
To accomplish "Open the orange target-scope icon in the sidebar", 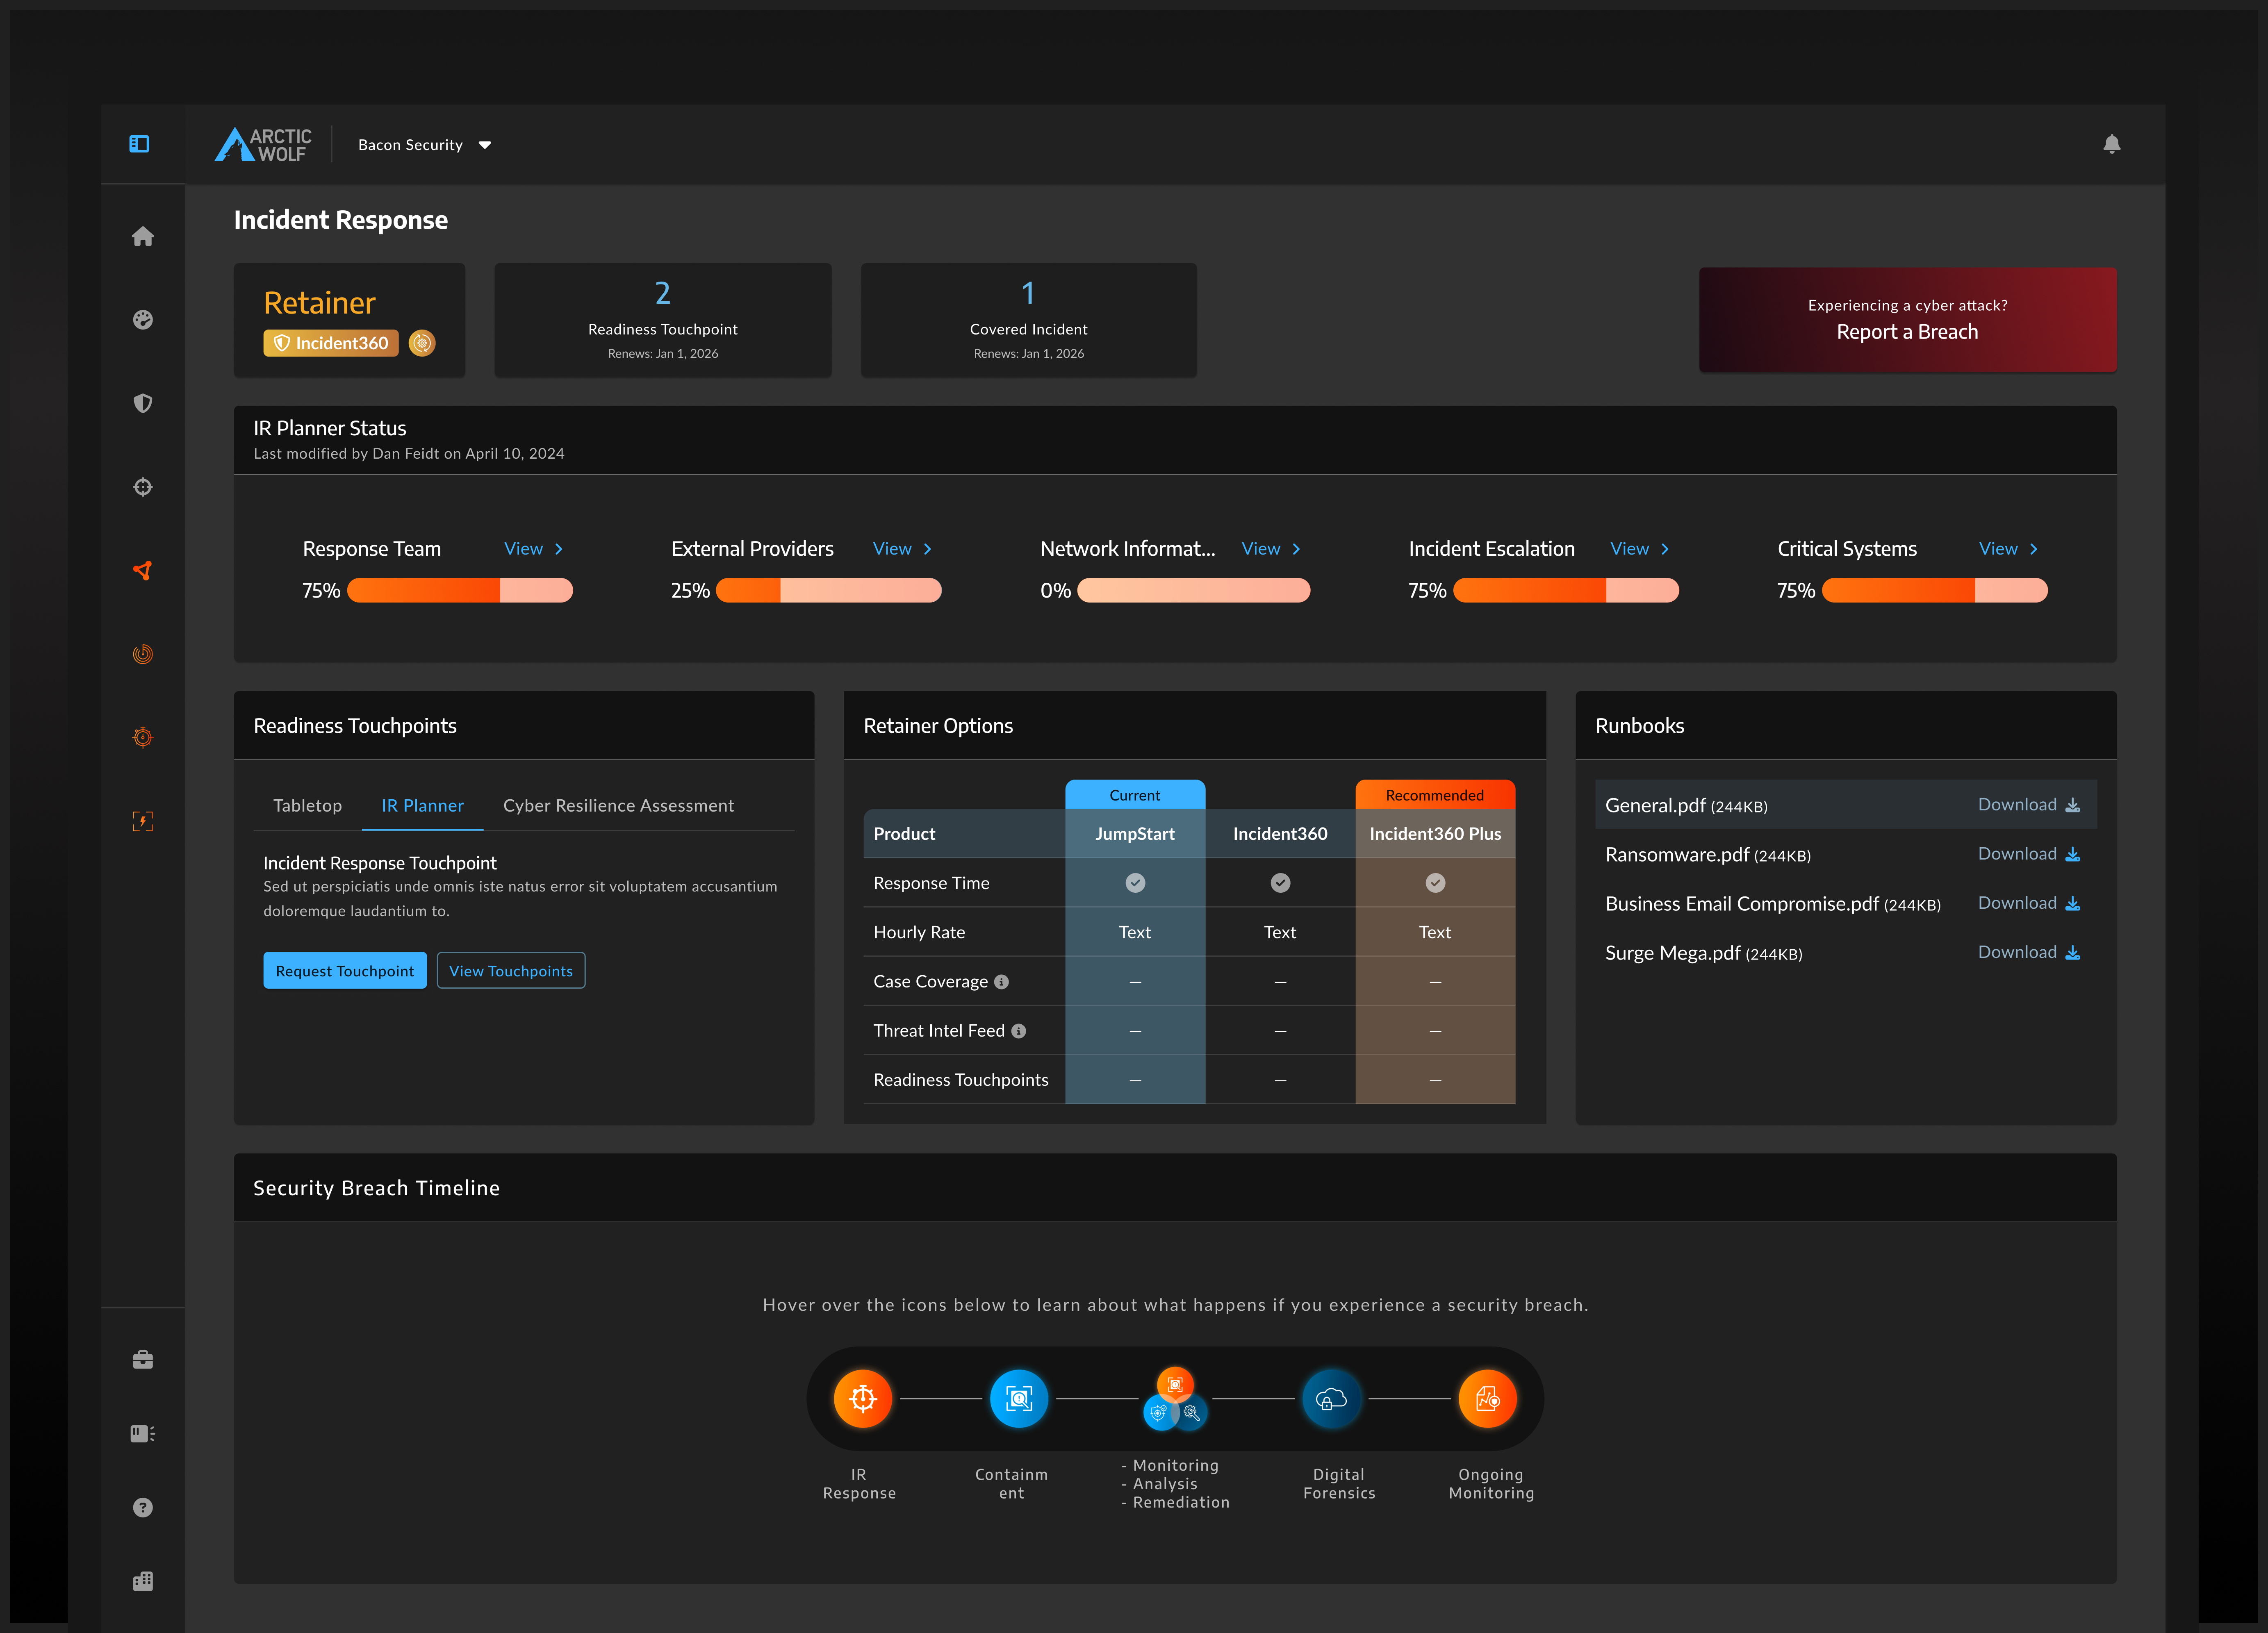I will pyautogui.click(x=143, y=737).
